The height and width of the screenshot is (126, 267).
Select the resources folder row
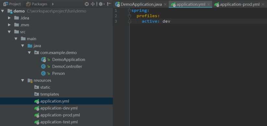pyautogui.click(x=56, y=80)
